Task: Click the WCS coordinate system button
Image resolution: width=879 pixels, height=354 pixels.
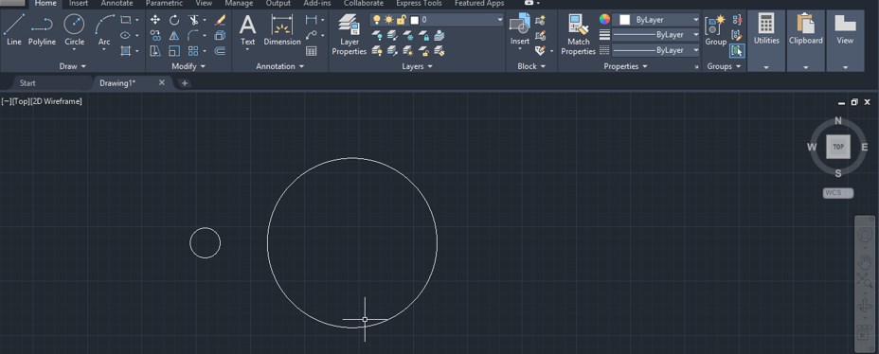Action: click(838, 193)
